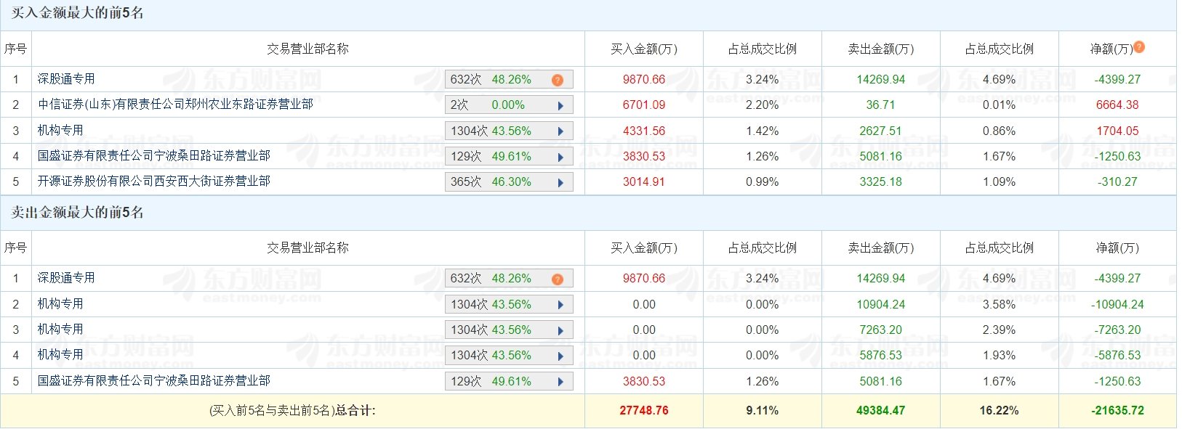1182x429 pixels.
Task: Select total percentage 9.11%
Action: pyautogui.click(x=763, y=411)
